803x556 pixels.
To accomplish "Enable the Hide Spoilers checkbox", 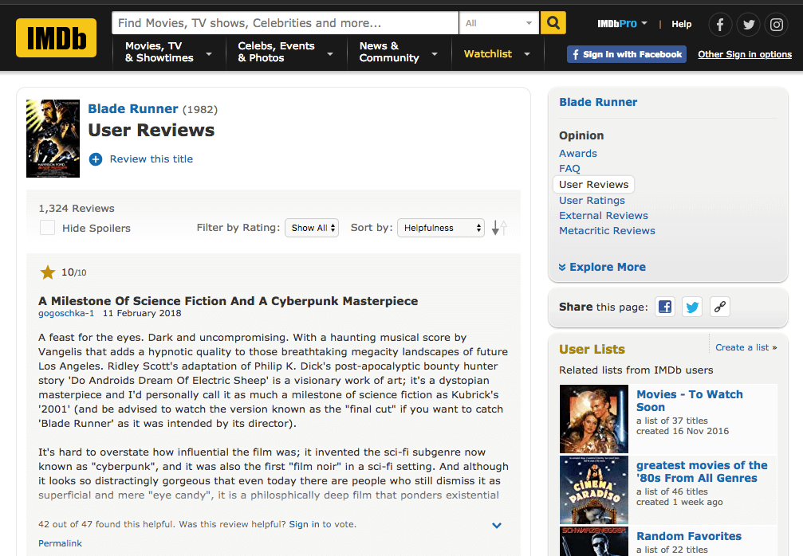I will tap(47, 228).
